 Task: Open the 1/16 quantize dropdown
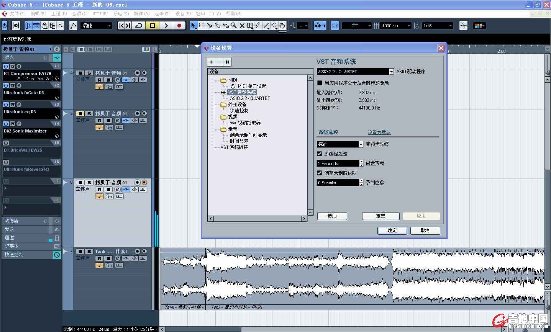point(450,26)
